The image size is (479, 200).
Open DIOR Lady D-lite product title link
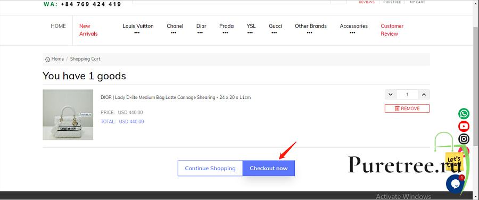(x=176, y=97)
